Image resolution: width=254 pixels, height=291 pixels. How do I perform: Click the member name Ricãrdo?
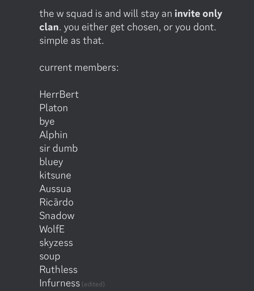(56, 202)
